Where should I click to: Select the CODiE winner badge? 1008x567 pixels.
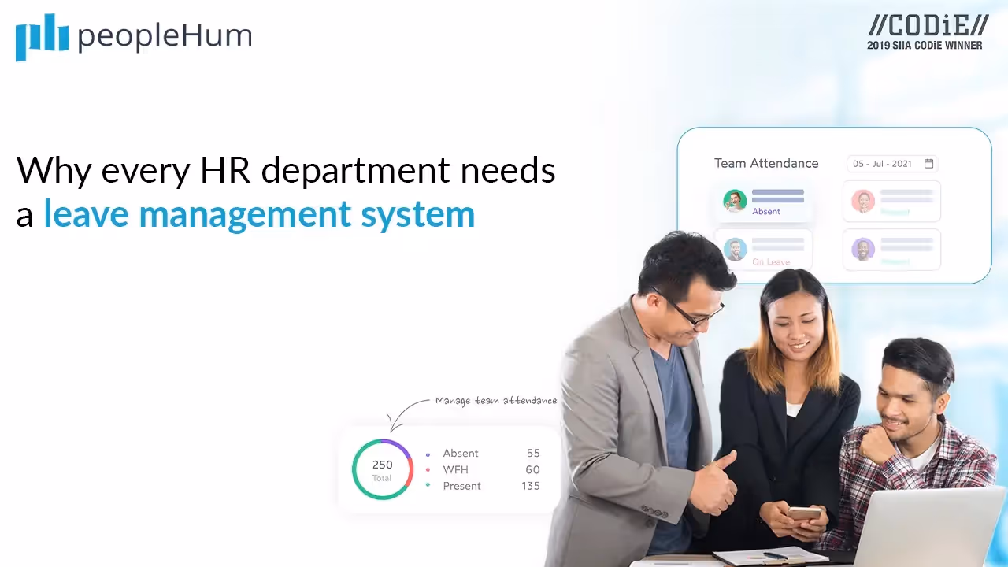(926, 33)
